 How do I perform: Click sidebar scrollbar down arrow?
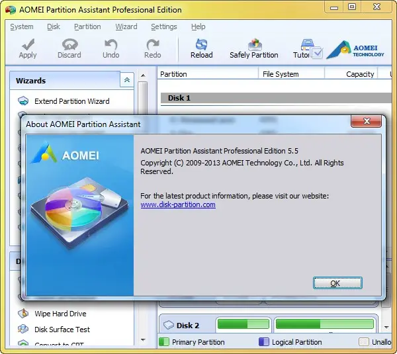click(143, 340)
